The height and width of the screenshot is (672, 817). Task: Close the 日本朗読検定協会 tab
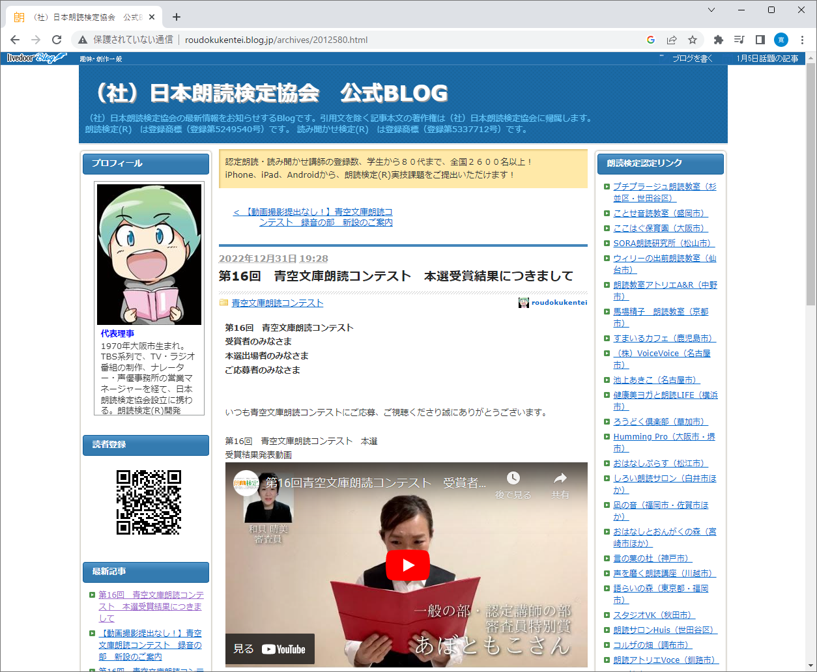[152, 17]
